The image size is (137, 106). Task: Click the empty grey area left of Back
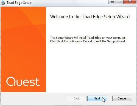(x=34, y=99)
